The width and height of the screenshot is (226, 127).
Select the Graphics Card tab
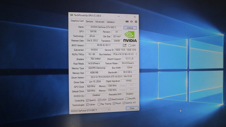pyautogui.click(x=77, y=21)
